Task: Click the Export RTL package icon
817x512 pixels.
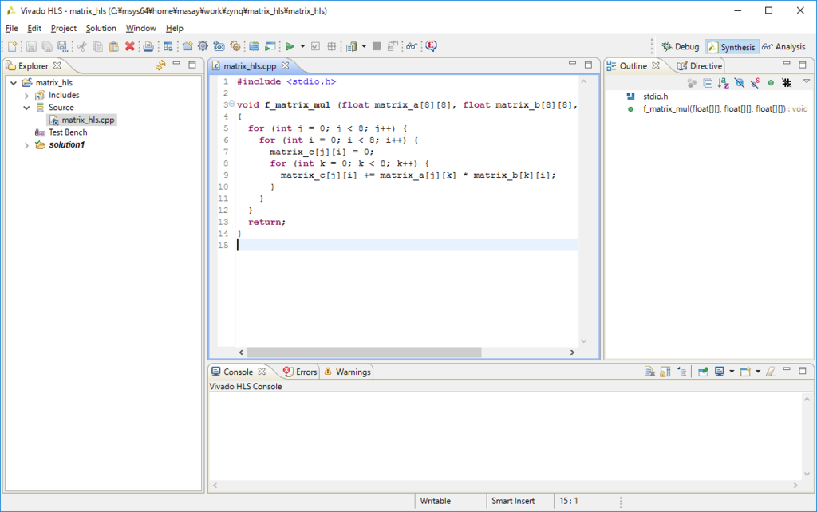Action: tap(352, 46)
